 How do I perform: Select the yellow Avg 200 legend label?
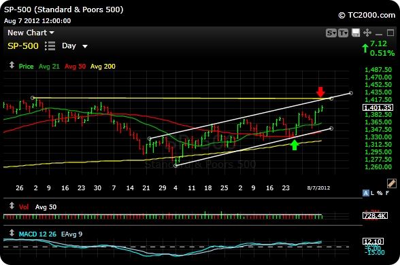pos(103,67)
